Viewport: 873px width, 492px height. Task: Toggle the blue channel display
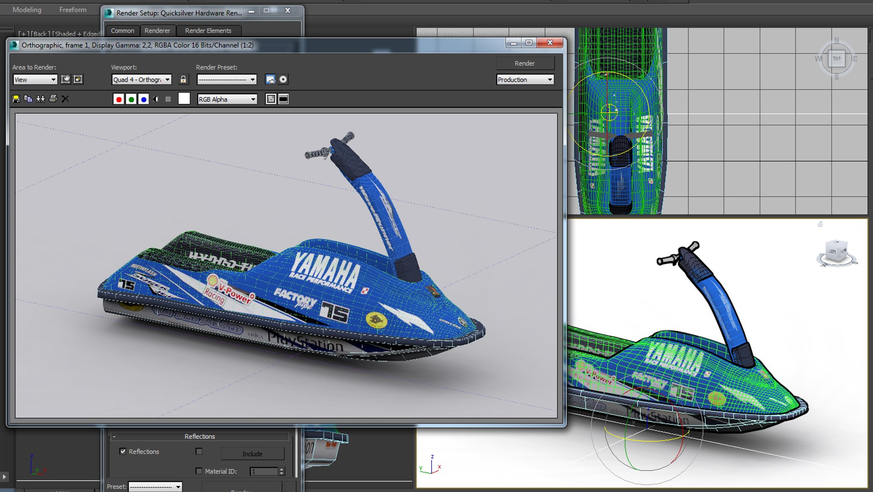point(144,99)
